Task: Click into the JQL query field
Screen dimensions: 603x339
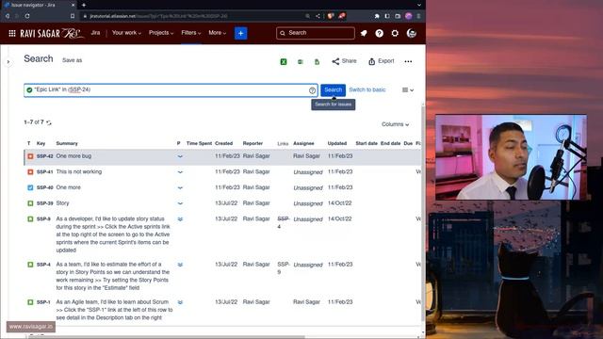Action: click(x=170, y=90)
